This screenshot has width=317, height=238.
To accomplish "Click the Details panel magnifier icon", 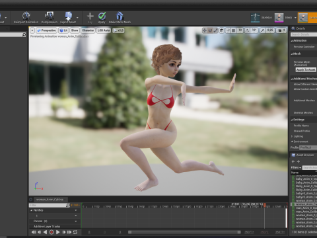I will (293, 28).
